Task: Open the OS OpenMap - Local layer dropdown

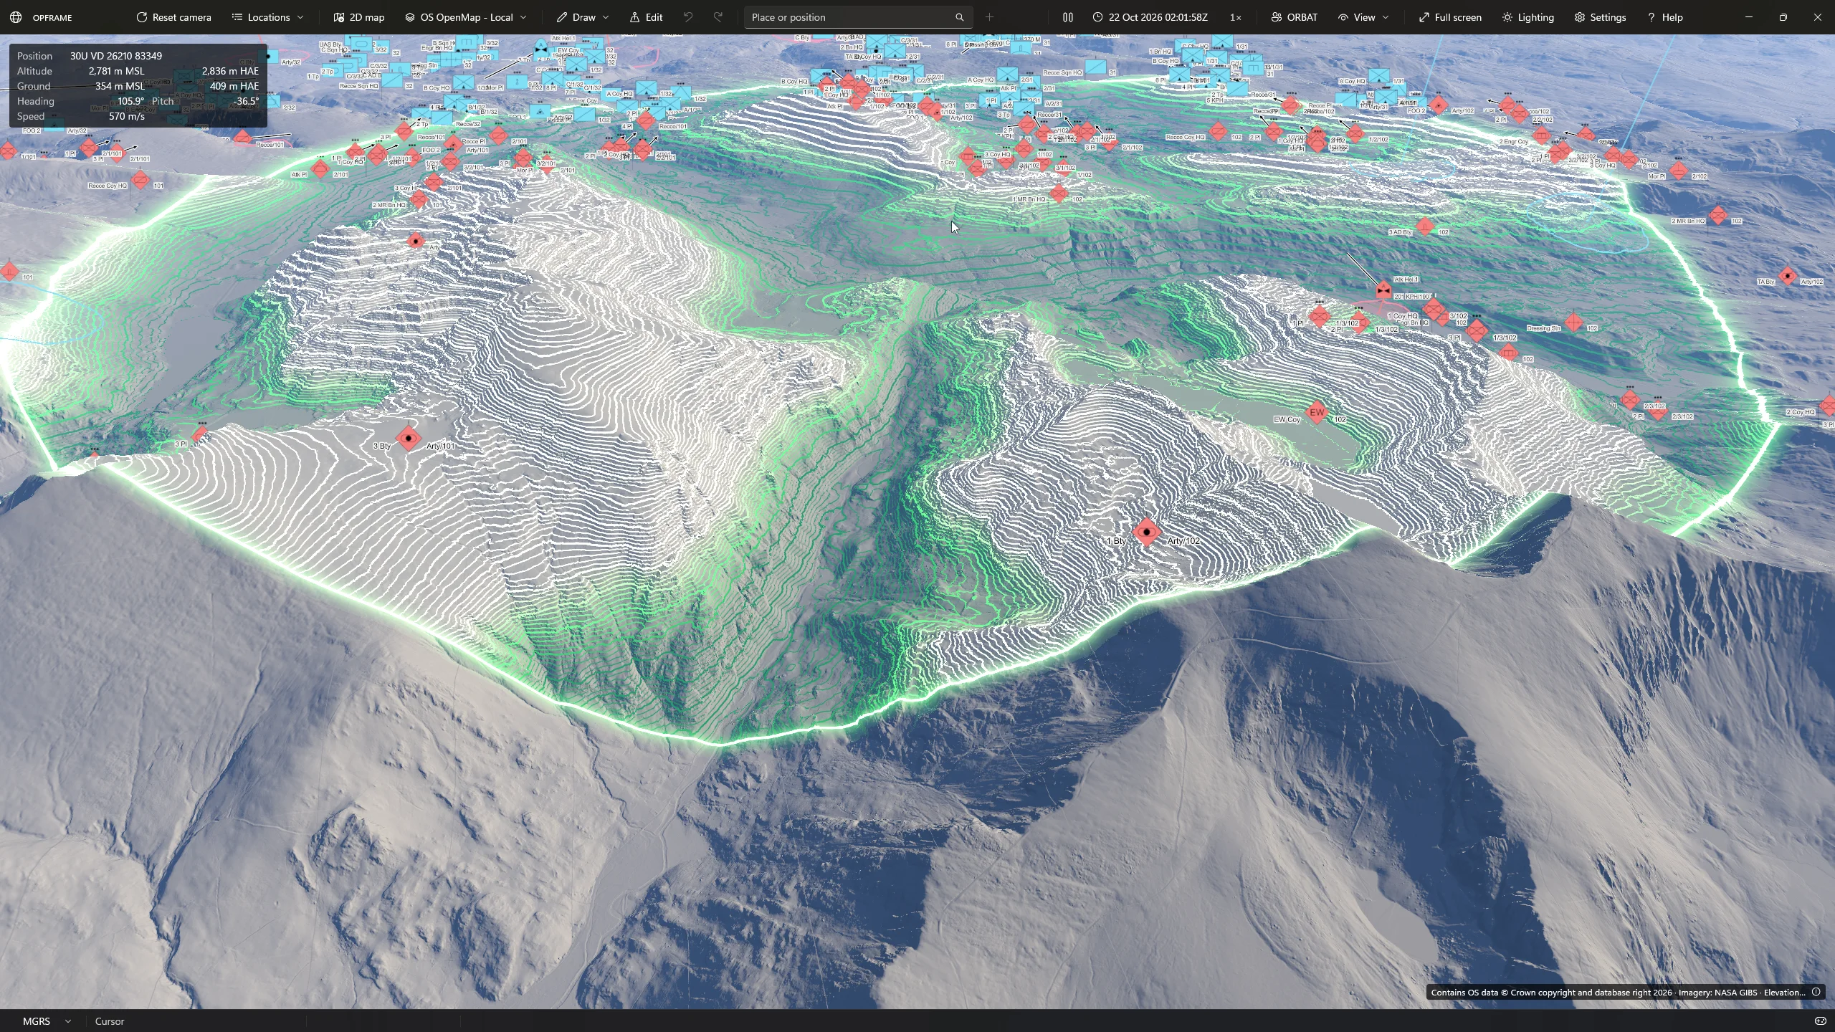Action: pos(466,17)
